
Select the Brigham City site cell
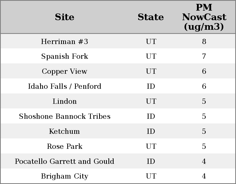(64, 176)
